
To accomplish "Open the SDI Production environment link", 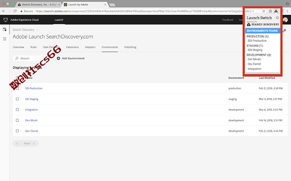I will tap(34, 88).
